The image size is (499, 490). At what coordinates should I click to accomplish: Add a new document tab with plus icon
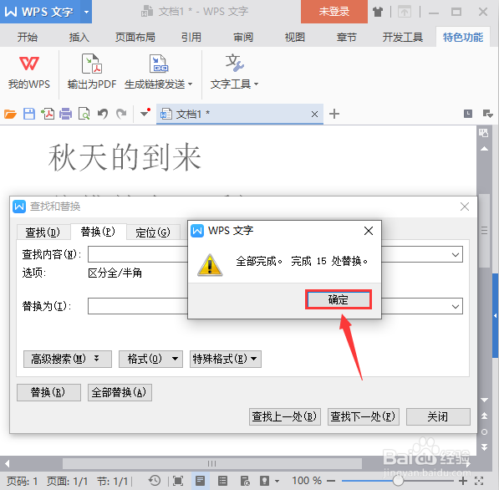pos(334,114)
